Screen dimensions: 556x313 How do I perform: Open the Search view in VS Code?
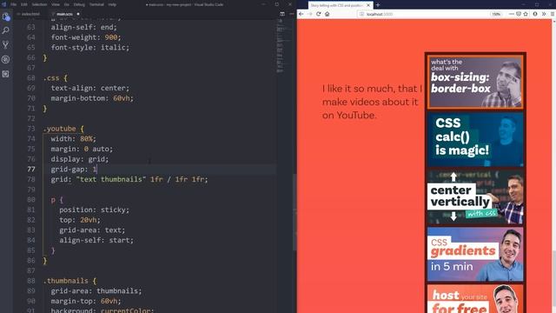6,30
